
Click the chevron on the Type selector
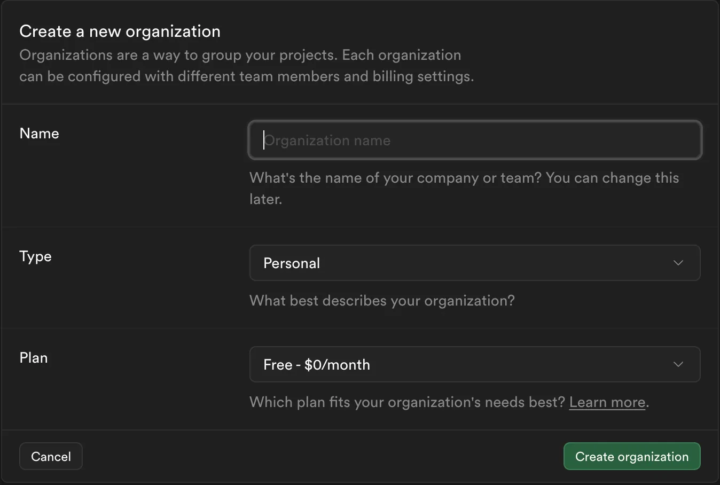(678, 263)
